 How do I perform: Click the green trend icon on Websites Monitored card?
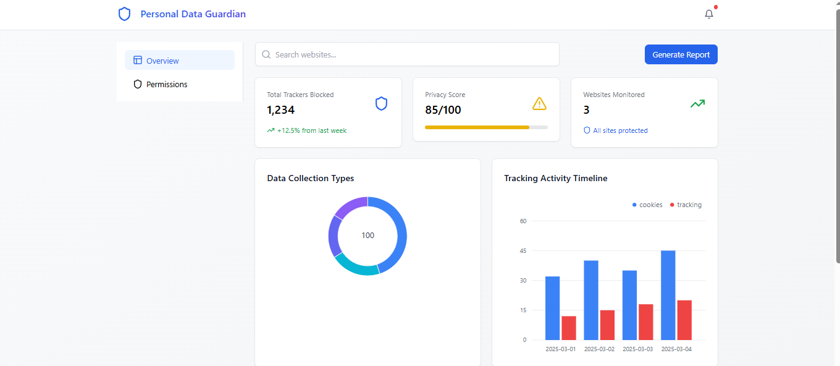coord(698,104)
